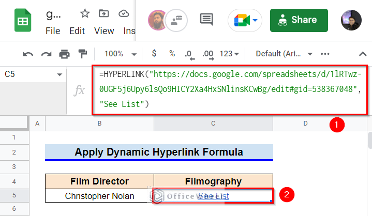
Task: Select the paint format roller icon
Action: click(83, 54)
